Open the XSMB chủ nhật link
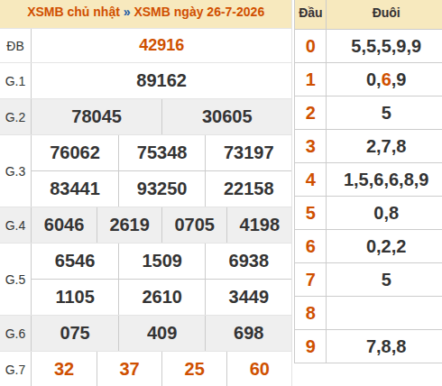Viewport: 442px width, 386px height. [74, 13]
